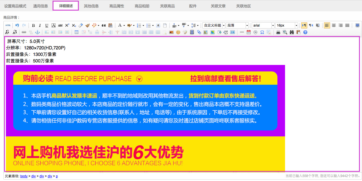Apply superscript formatting
The height and width of the screenshot is (181, 362).
tap(67, 25)
